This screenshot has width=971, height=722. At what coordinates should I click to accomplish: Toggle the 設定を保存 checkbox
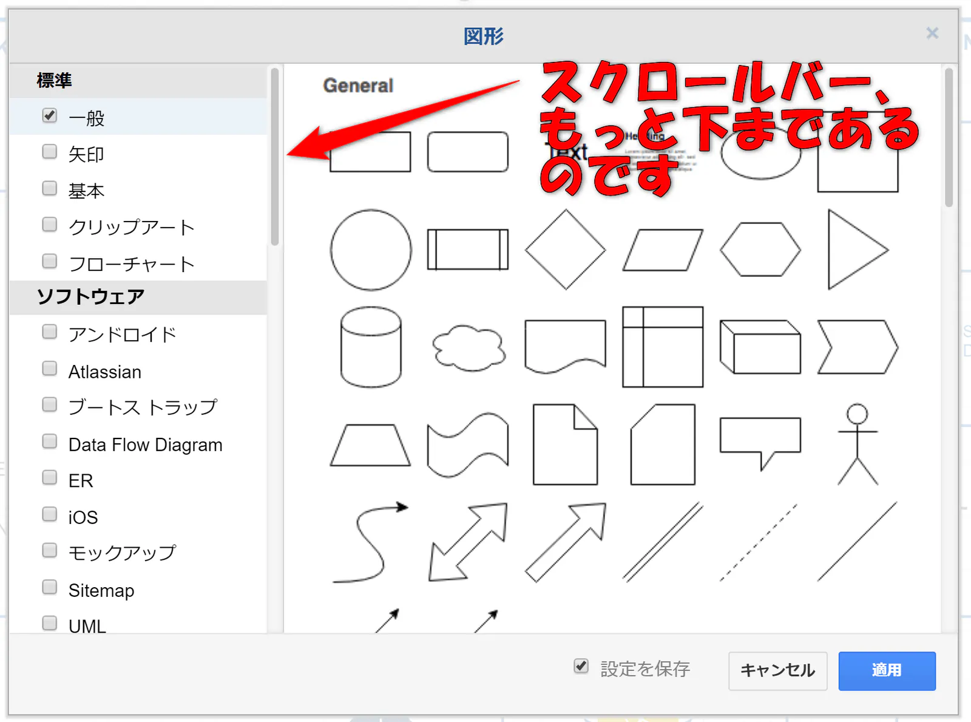coord(581,666)
